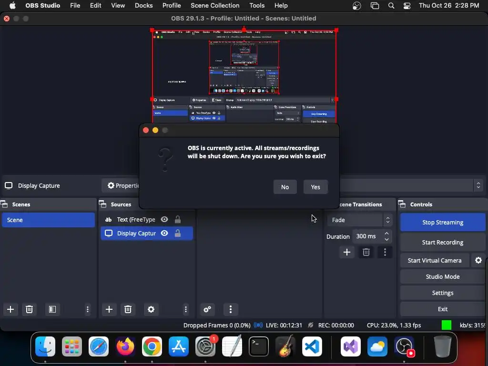Click the preview canvas display capture thumbnail
488x366 pixels.
[x=244, y=77]
